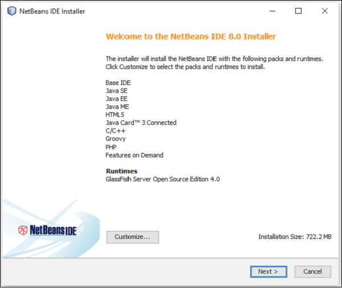The width and height of the screenshot is (342, 288).
Task: Click the Welcome to NetBeans IDE 8.0 heading
Action: [x=191, y=36]
